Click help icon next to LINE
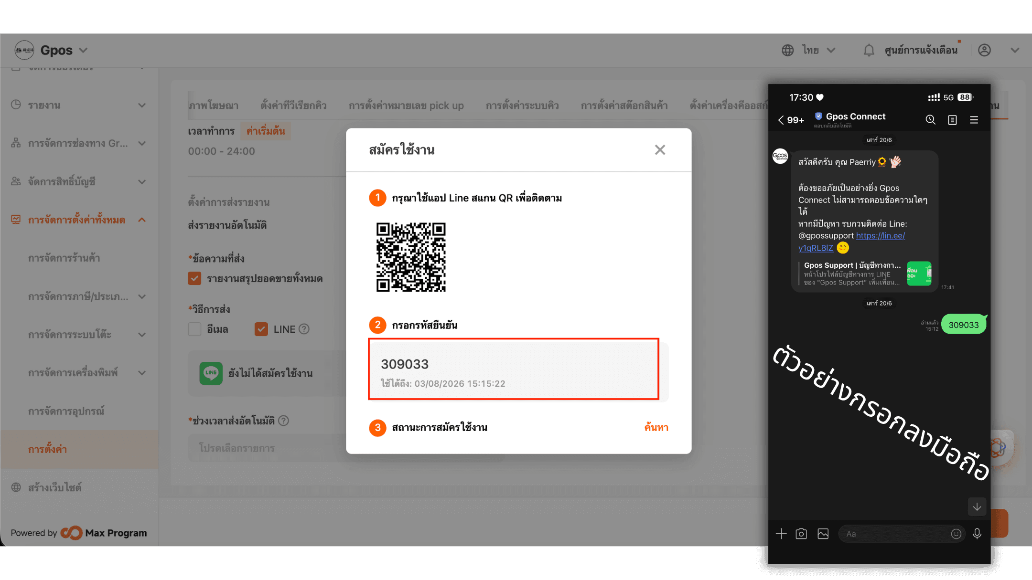The width and height of the screenshot is (1032, 580). [x=304, y=329]
